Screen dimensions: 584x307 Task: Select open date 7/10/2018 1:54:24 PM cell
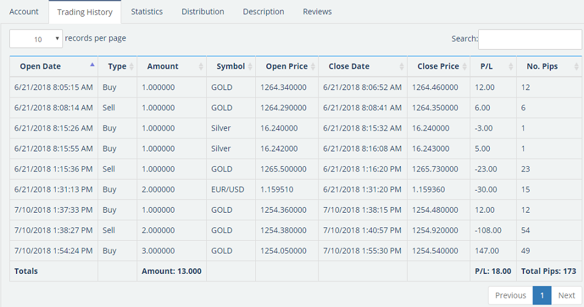coord(54,251)
